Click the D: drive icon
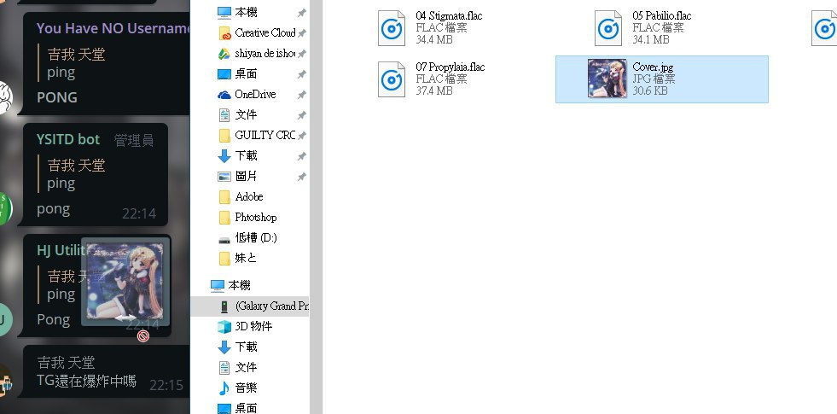The width and height of the screenshot is (837, 414). pos(224,239)
